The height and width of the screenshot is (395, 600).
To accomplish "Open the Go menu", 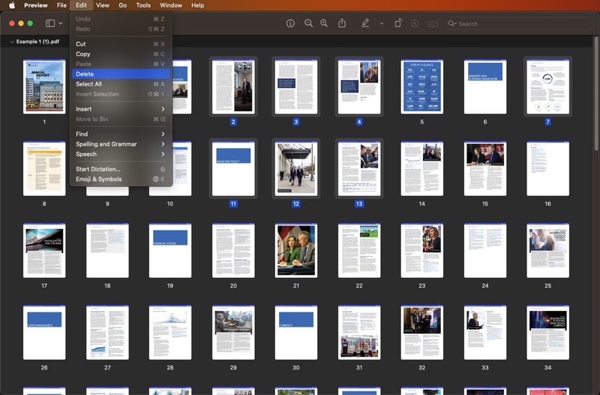I will (x=122, y=5).
